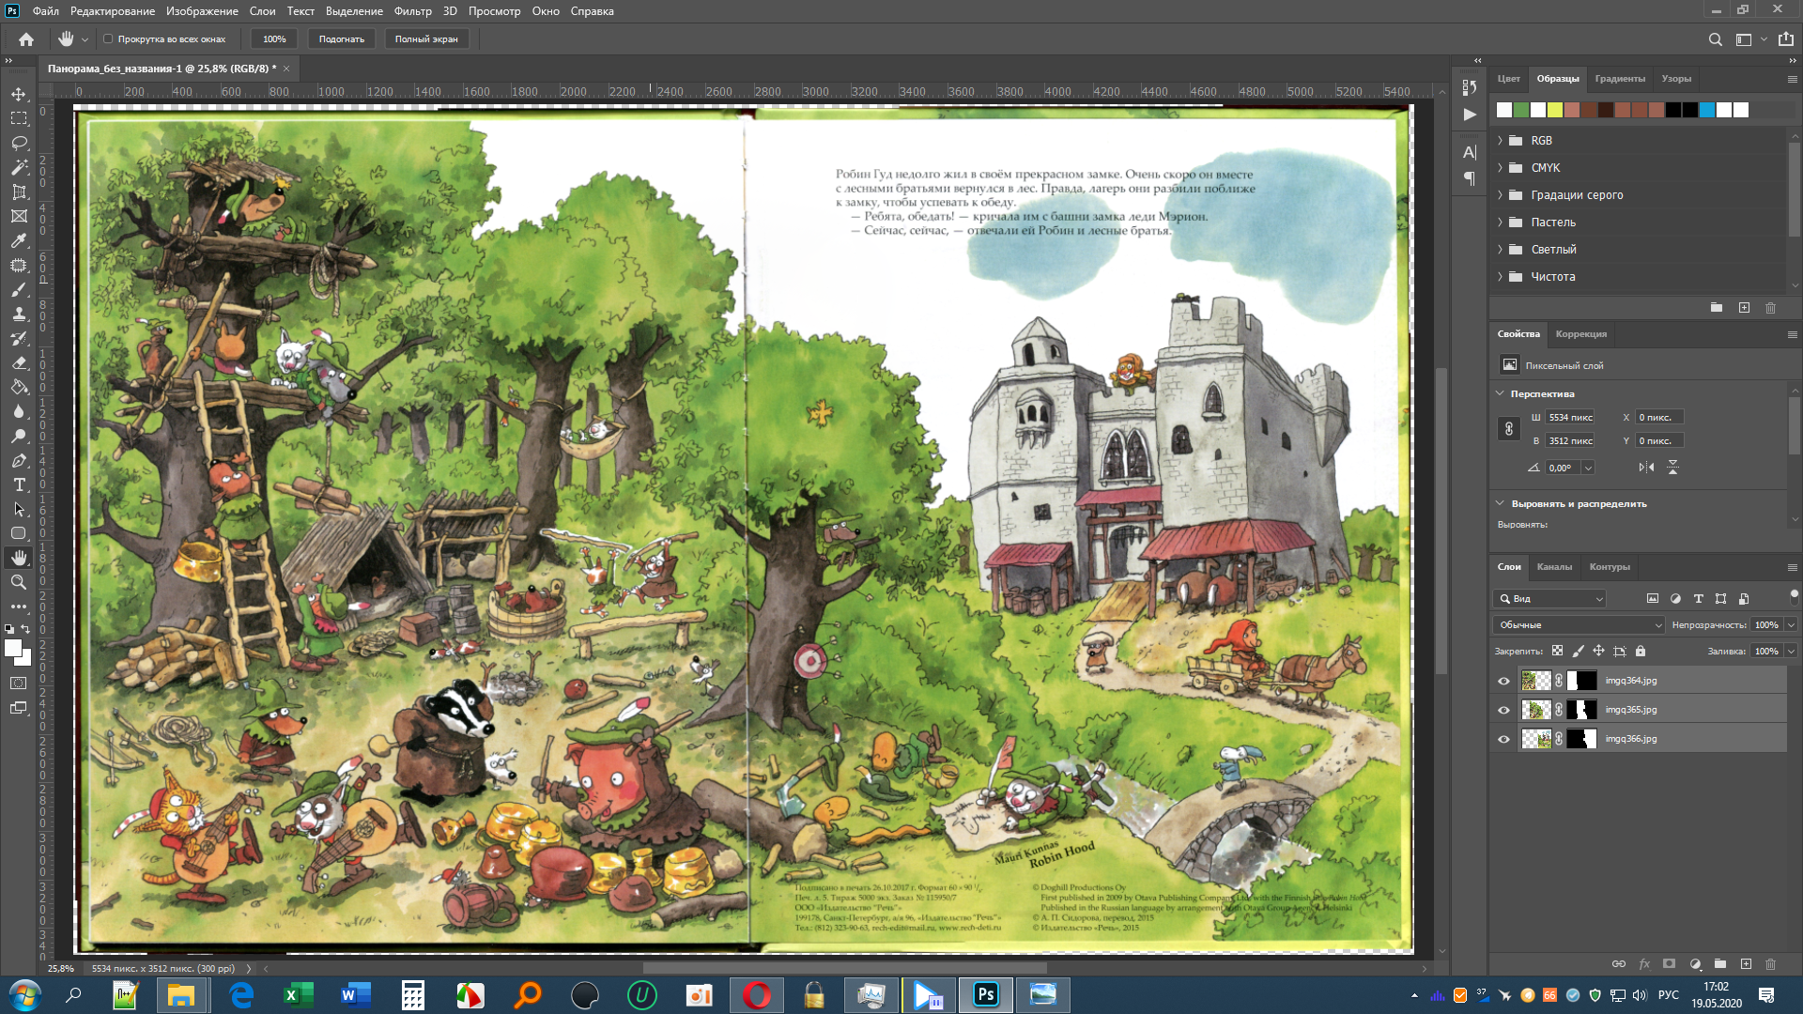Select the Horizontal Type tool

pyautogui.click(x=19, y=484)
